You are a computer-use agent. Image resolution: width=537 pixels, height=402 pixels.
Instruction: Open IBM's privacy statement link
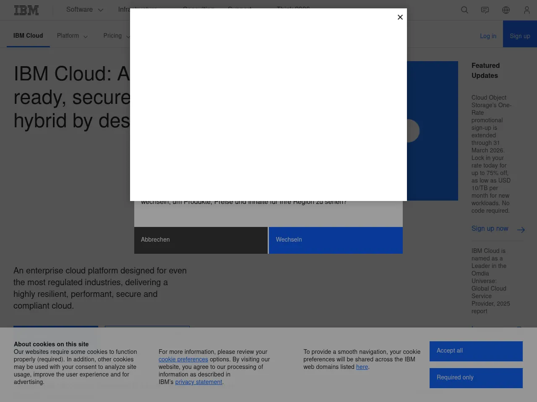pos(198,382)
